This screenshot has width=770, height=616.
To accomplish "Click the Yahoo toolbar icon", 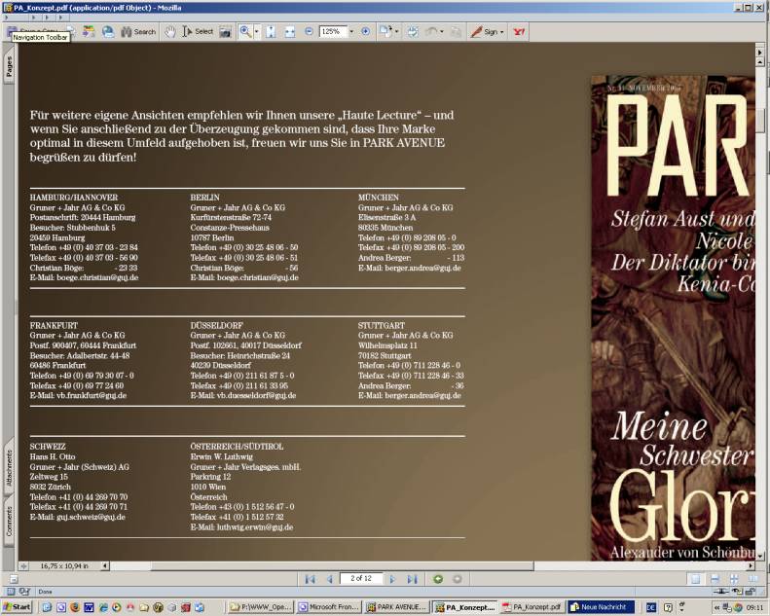I will [519, 32].
